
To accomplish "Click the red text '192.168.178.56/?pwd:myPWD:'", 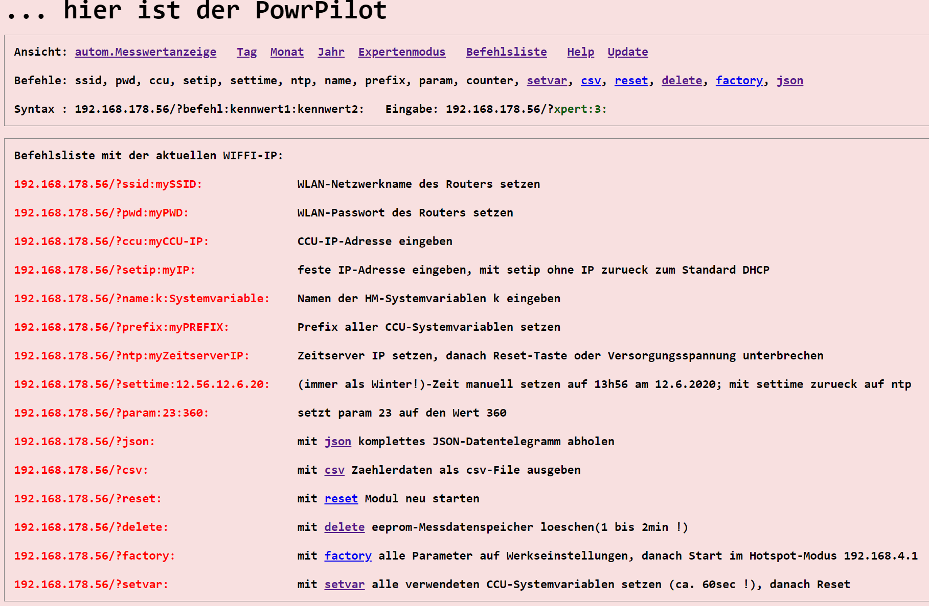I will 101,213.
